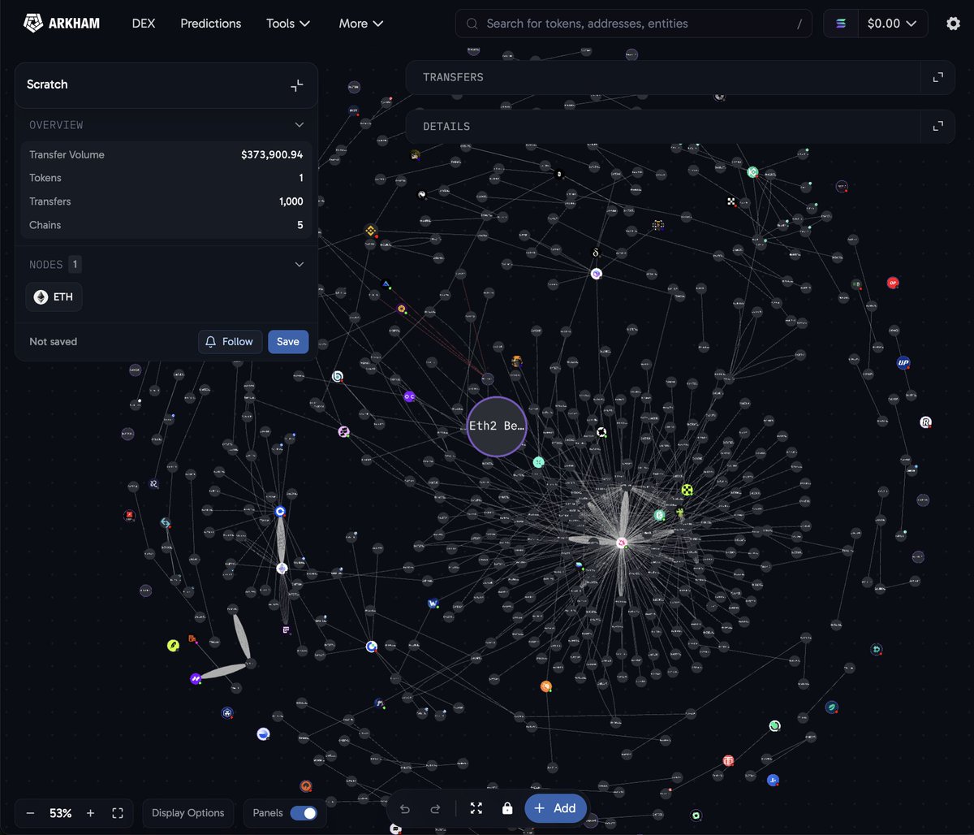Screen dimensions: 974x835
Task: Select the Binance logo node
Action: [371, 231]
